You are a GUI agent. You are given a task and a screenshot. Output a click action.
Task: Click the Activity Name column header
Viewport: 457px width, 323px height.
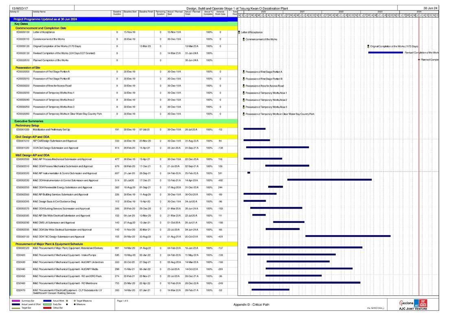(40, 12)
